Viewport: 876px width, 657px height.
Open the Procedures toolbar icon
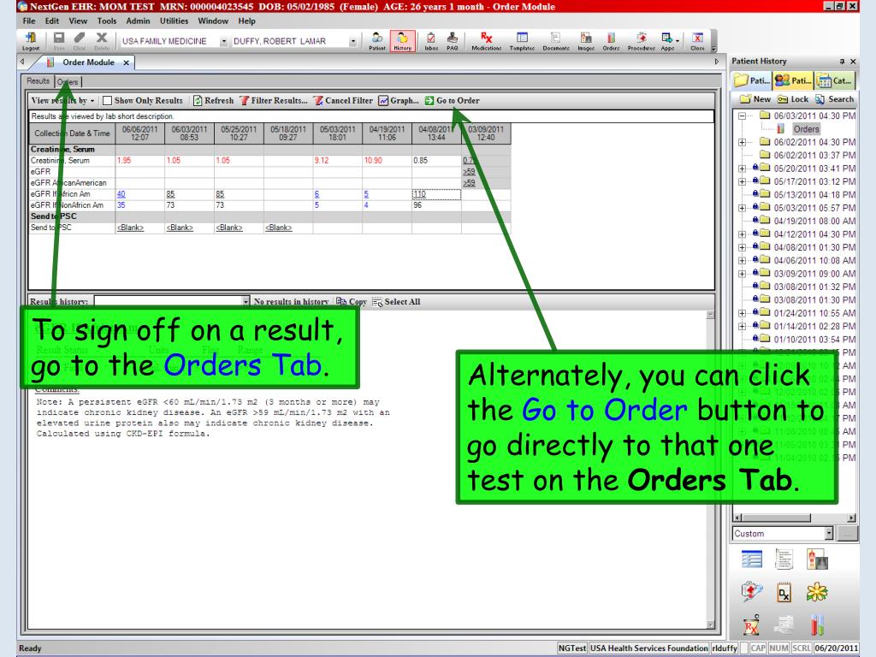pos(641,41)
